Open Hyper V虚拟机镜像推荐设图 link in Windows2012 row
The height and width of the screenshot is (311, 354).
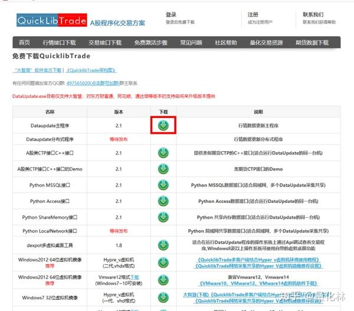click(x=258, y=266)
